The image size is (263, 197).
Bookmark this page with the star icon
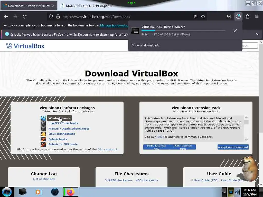click(203, 16)
